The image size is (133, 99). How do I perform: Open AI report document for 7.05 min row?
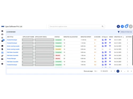103,65
